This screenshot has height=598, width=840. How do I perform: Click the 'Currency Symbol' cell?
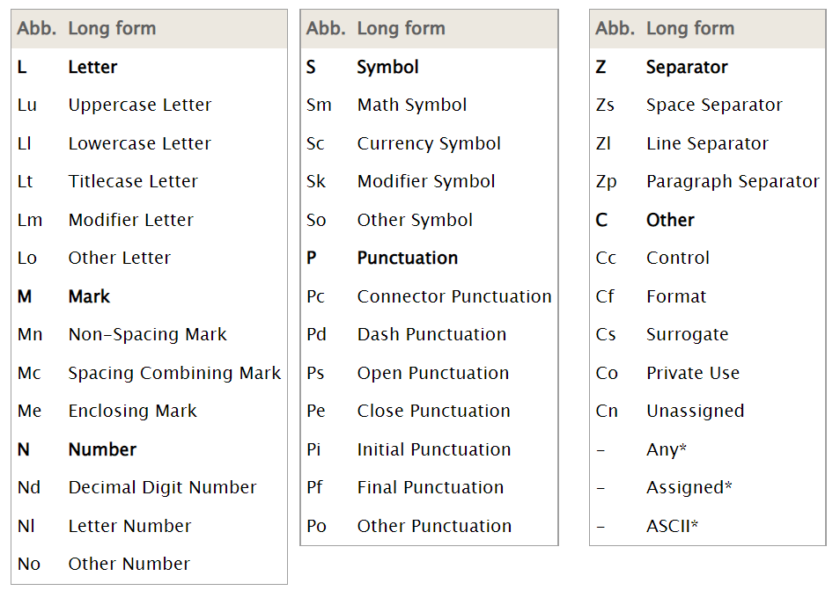(x=429, y=143)
